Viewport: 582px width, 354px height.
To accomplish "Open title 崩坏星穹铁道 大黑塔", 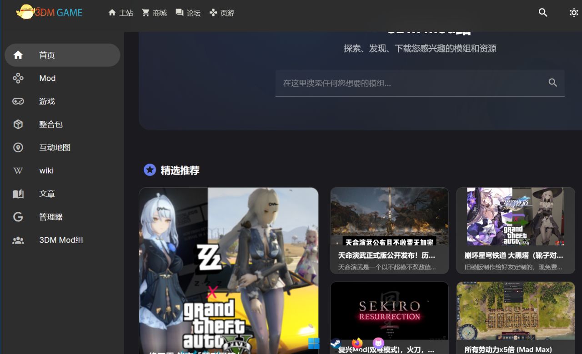I will tap(514, 255).
